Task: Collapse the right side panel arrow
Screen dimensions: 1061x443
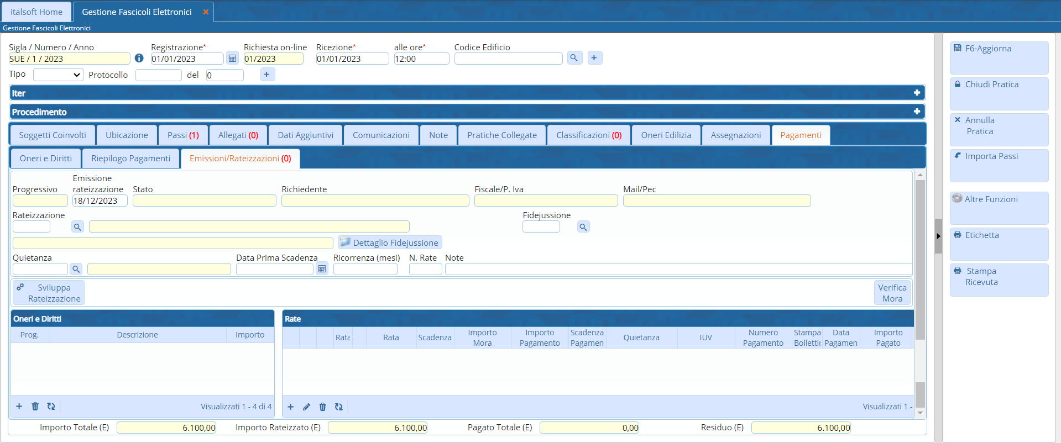Action: pos(938,236)
